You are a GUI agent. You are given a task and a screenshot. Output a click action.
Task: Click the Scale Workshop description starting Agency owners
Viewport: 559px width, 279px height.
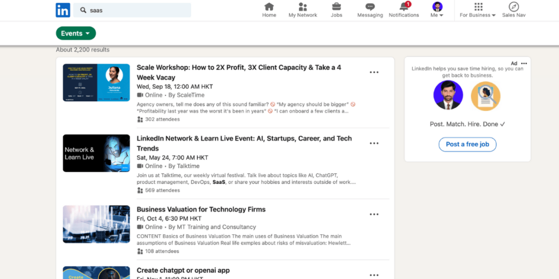(x=246, y=108)
